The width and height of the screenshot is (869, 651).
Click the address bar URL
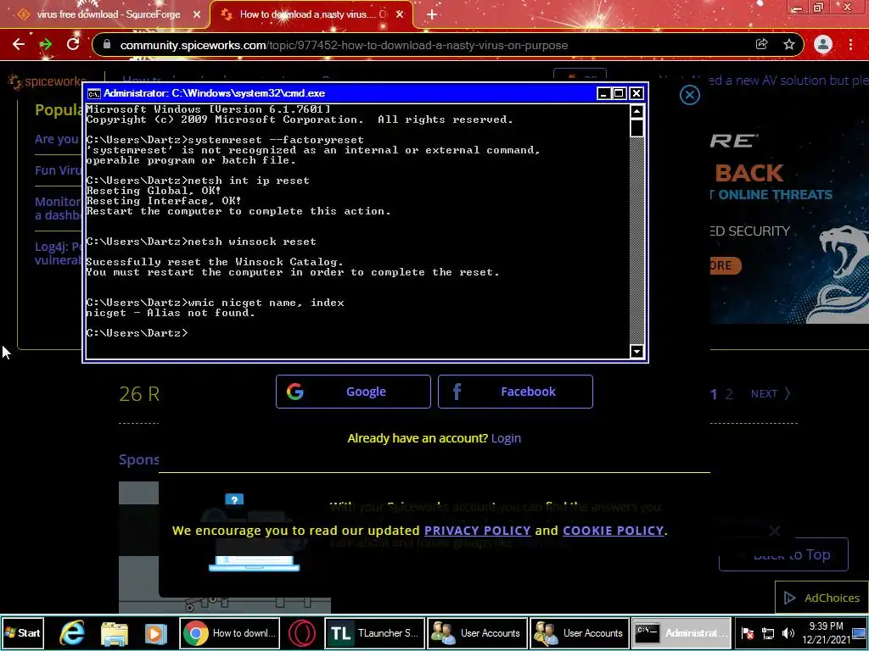344,46
